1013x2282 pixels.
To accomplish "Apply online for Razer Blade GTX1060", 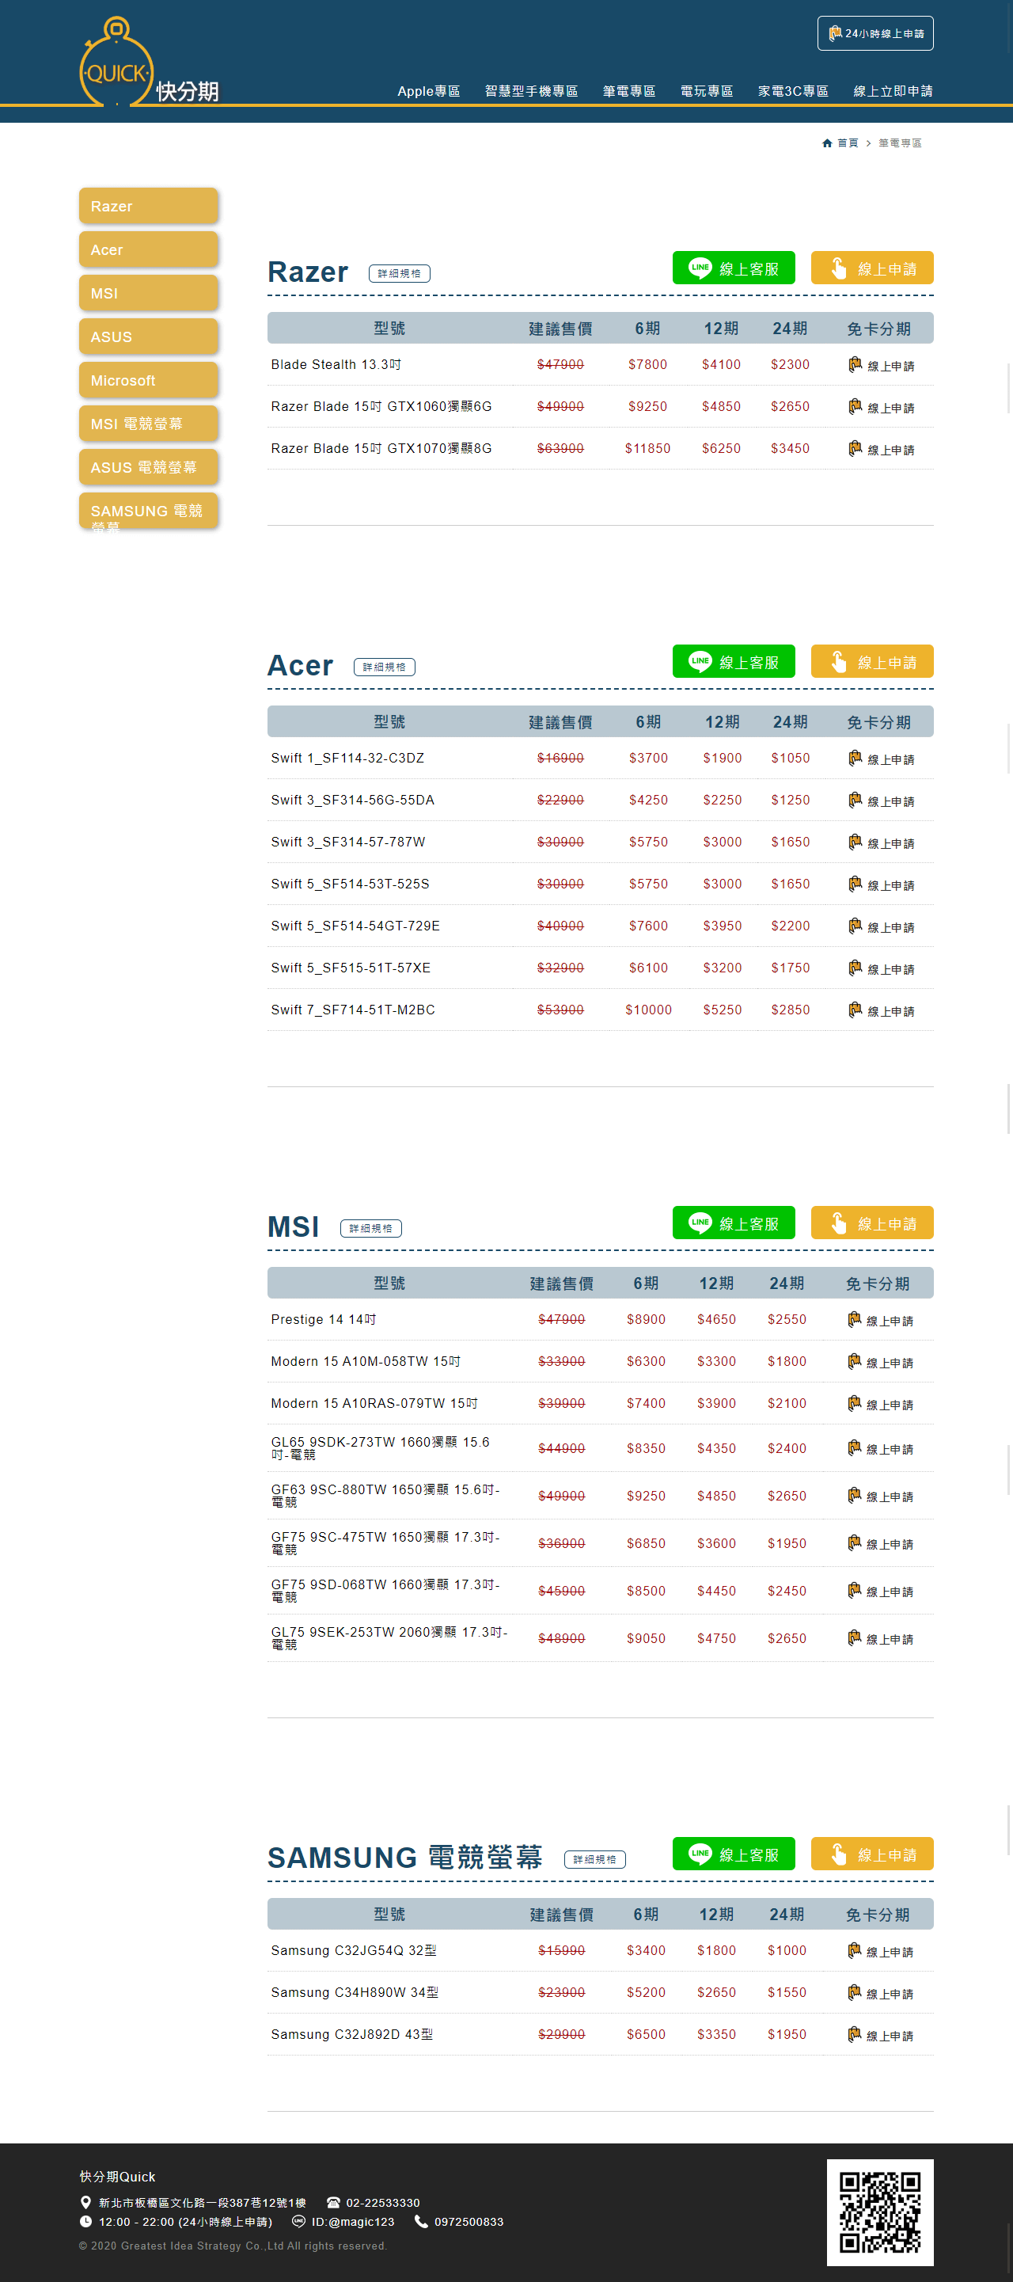I will coord(881,407).
